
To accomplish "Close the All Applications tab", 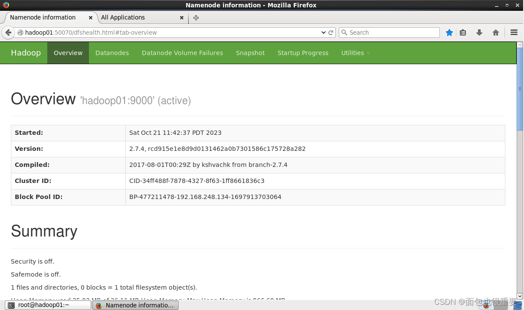I will pos(182,18).
